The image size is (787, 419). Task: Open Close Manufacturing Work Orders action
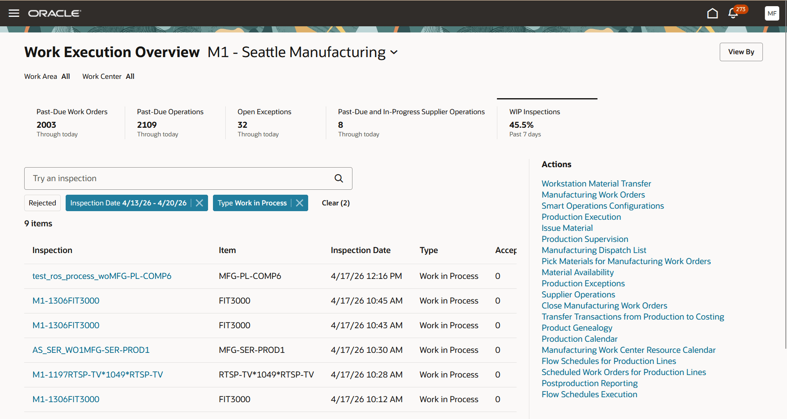tap(604, 306)
